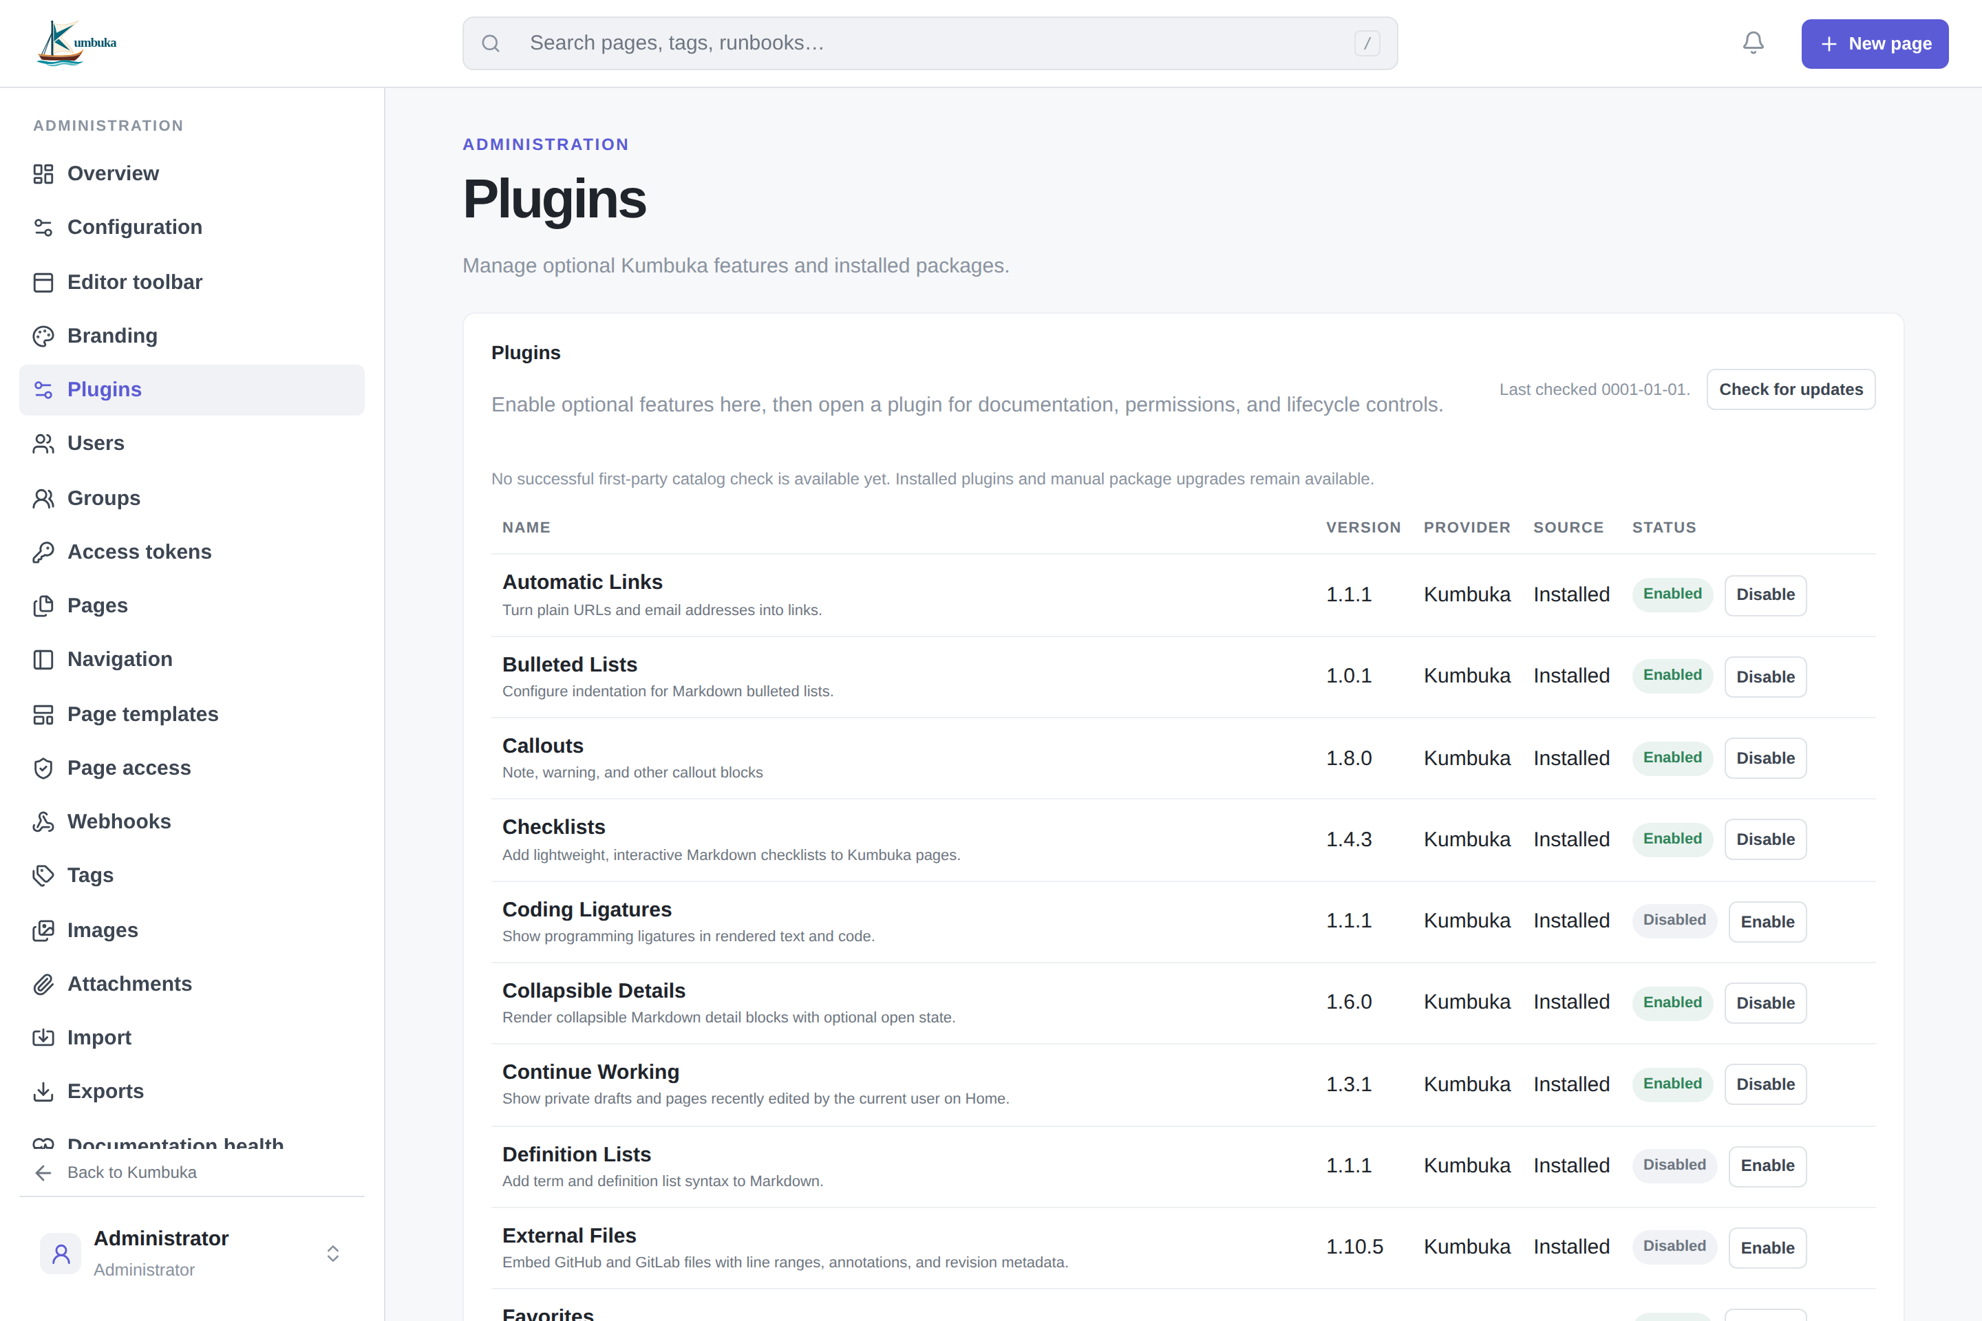Disable the Callouts plugin

coord(1765,758)
